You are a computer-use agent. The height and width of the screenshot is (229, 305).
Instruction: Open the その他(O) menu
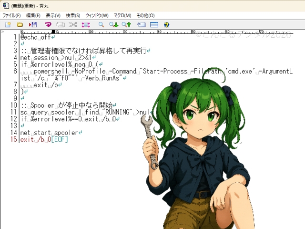click(145, 15)
